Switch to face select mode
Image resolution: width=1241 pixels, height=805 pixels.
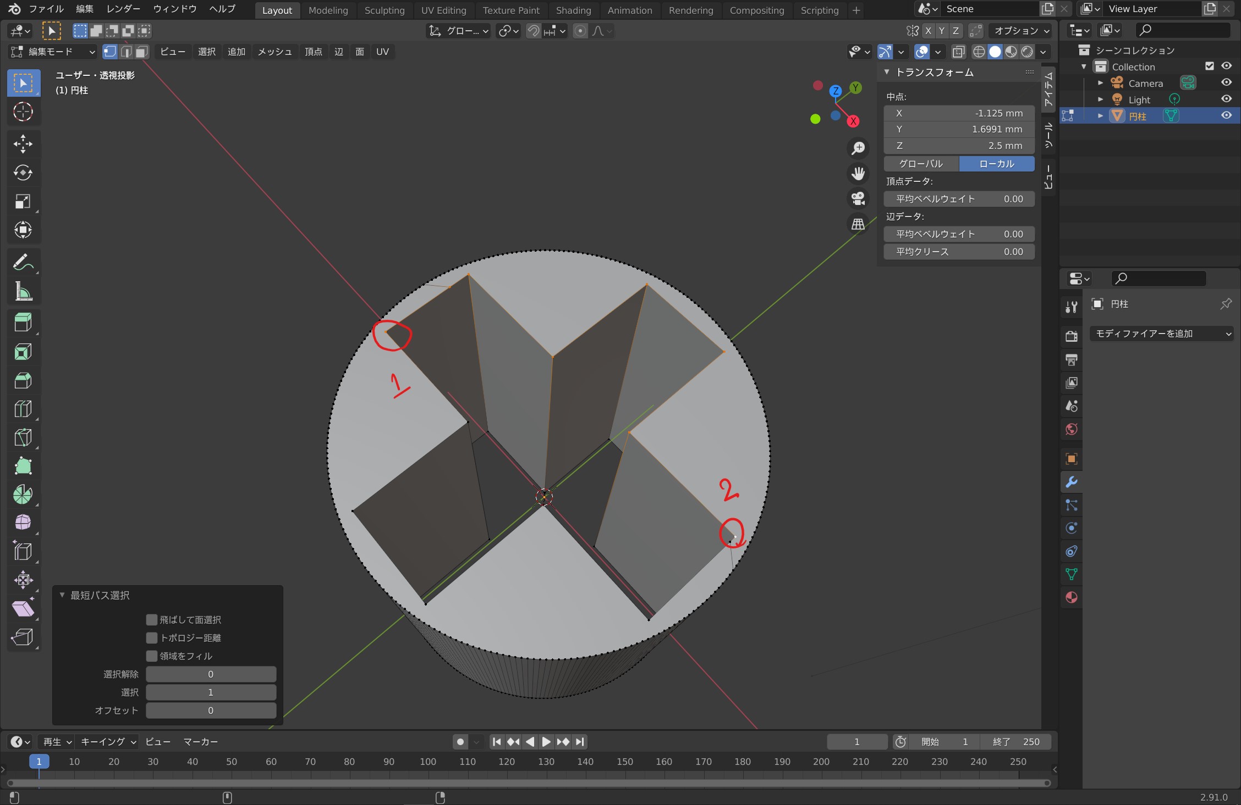tap(141, 52)
